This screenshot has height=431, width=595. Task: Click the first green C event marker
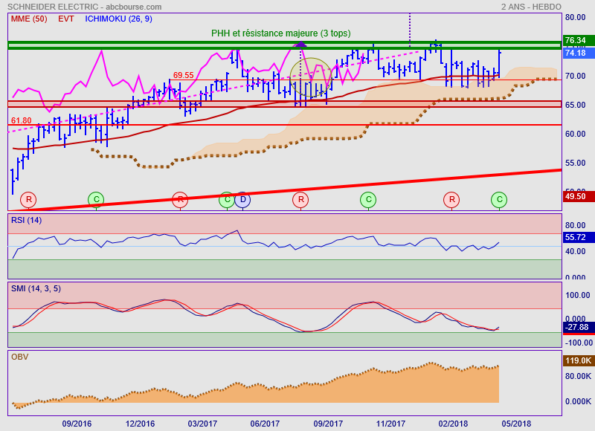(x=96, y=199)
